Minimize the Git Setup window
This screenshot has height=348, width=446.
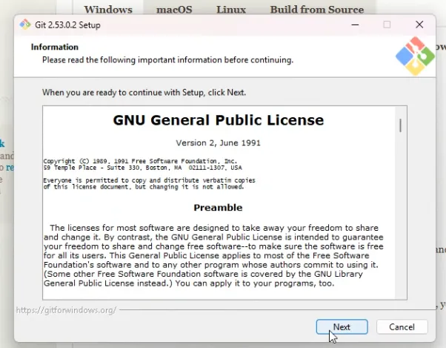[x=355, y=24]
